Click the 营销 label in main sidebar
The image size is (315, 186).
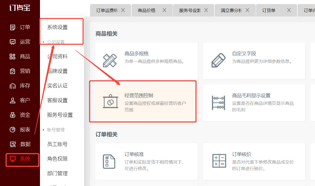point(25,71)
